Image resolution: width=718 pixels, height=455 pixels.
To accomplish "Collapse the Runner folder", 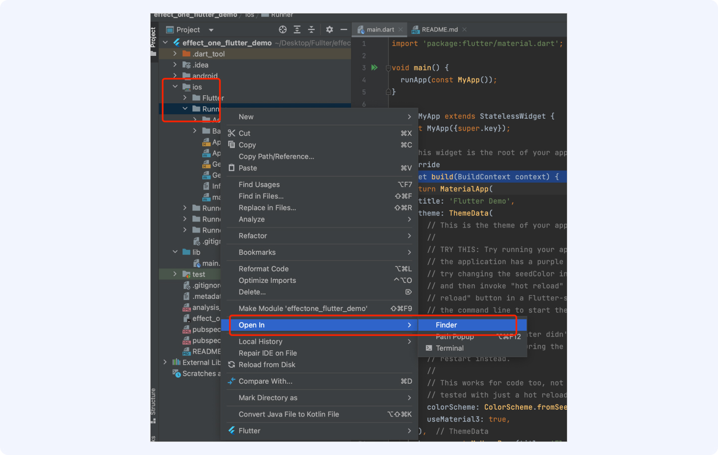I will pos(185,109).
